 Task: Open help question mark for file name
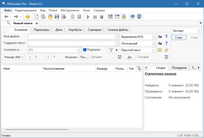pyautogui.click(x=166, y=37)
